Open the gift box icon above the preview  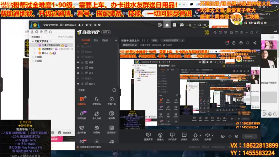[x=227, y=43]
